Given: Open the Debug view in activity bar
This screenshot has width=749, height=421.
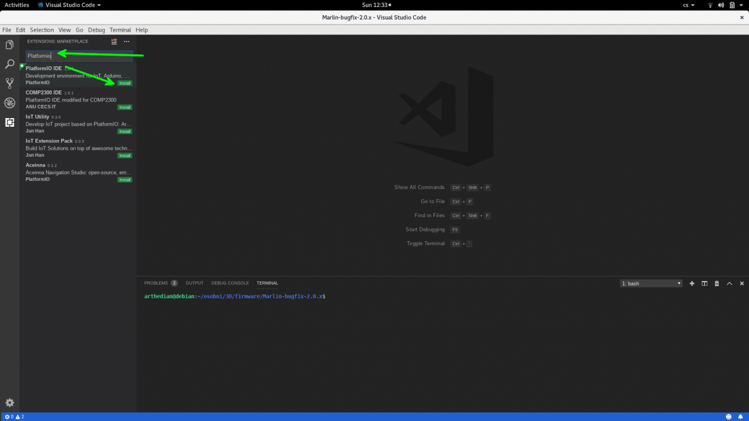Looking at the screenshot, I should pyautogui.click(x=9, y=103).
